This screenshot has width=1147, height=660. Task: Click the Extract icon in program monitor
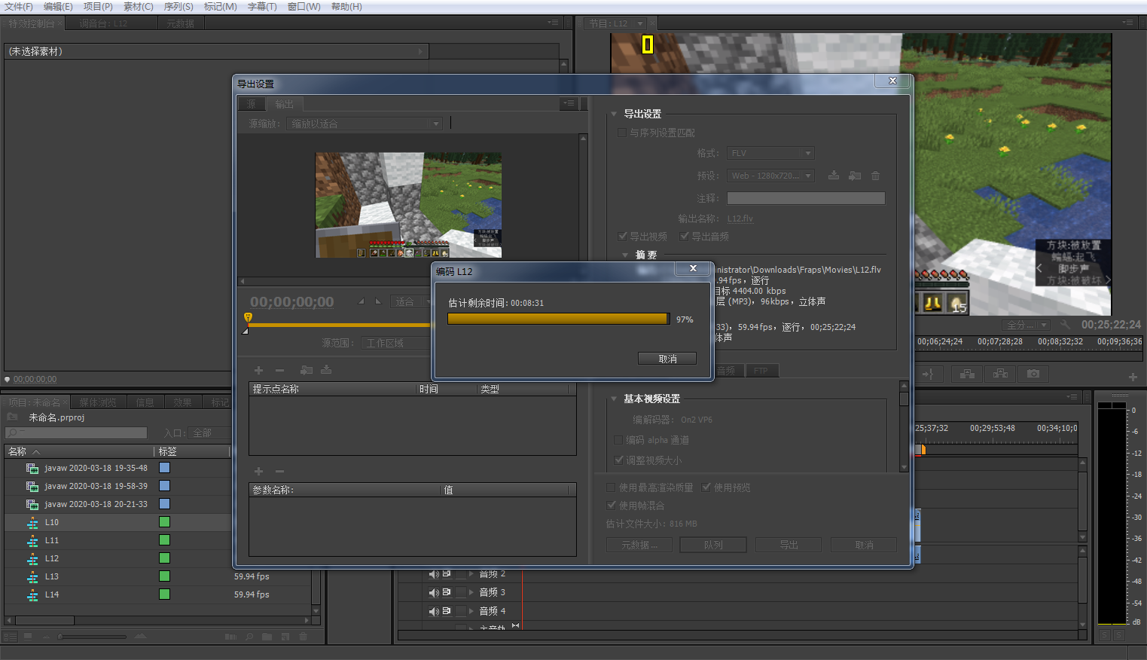[1000, 374]
